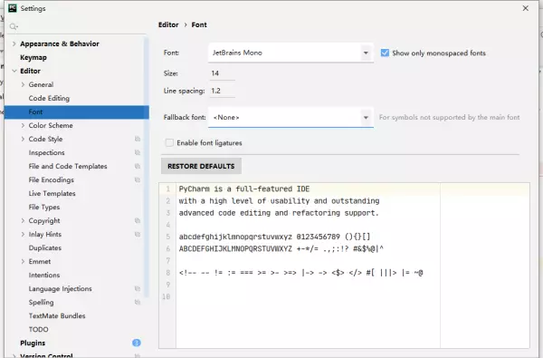Enable font ligatures checkbox
Image resolution: width=543 pixels, height=358 pixels.
pos(169,142)
